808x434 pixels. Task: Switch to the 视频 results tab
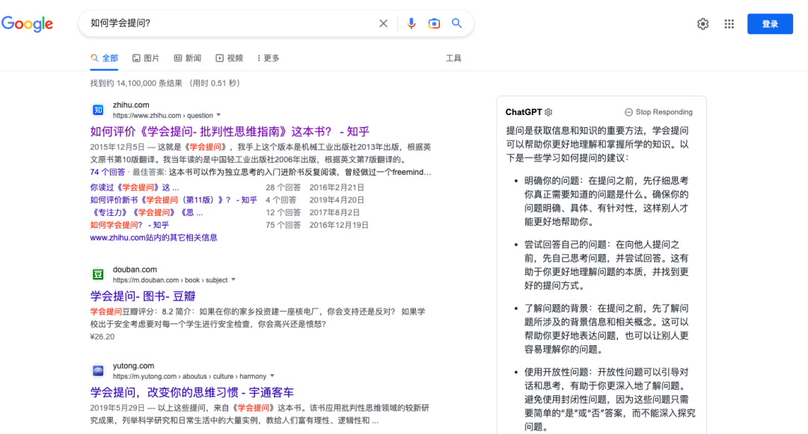point(229,58)
